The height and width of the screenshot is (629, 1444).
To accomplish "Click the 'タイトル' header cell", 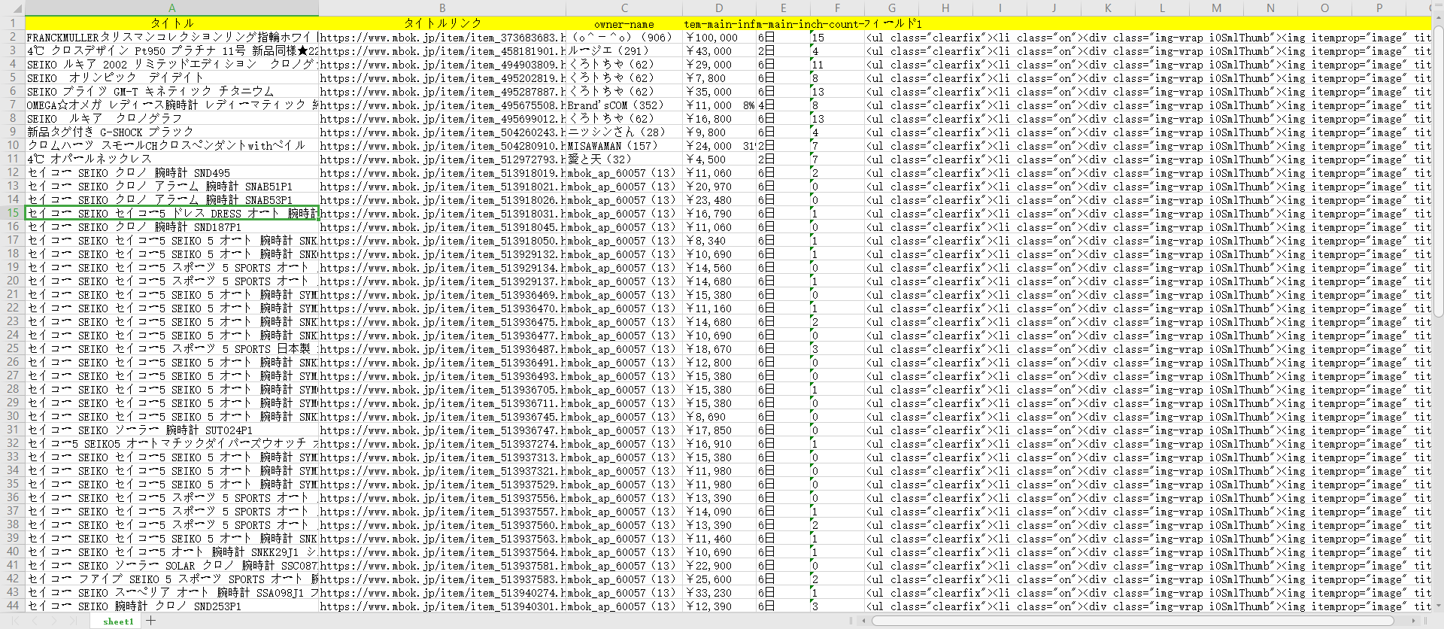I will [x=171, y=23].
